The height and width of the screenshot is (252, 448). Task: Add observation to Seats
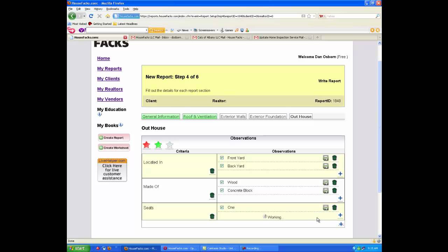tap(340, 215)
